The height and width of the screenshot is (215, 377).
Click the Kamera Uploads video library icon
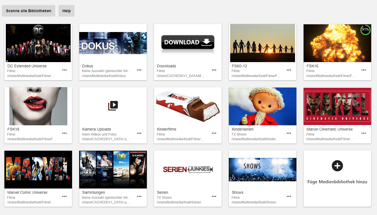click(x=113, y=106)
